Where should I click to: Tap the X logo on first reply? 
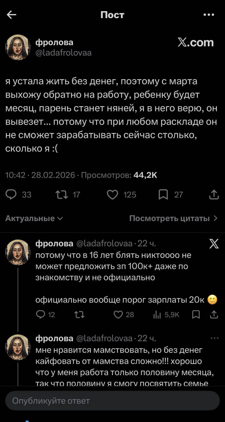214,244
